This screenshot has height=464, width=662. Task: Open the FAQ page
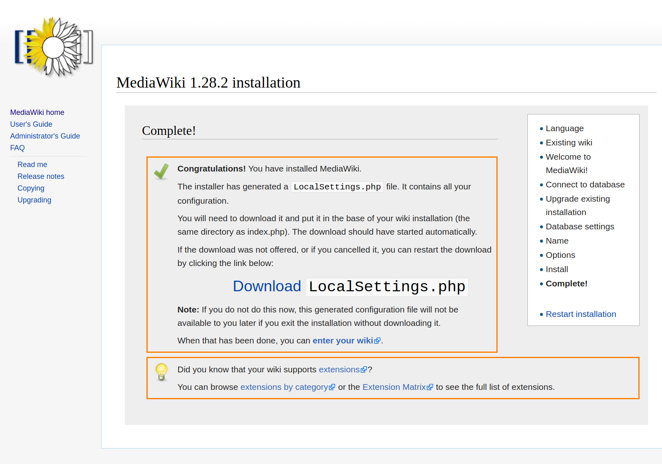(17, 147)
